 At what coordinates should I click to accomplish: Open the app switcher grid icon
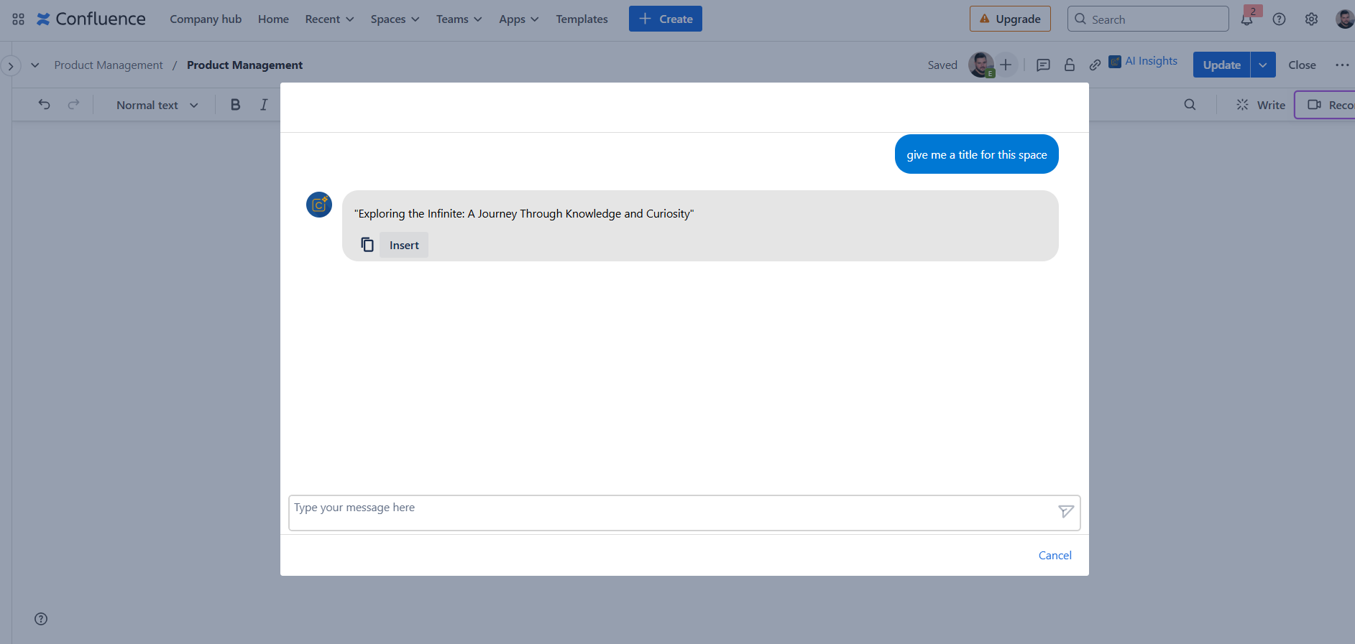coord(18,19)
